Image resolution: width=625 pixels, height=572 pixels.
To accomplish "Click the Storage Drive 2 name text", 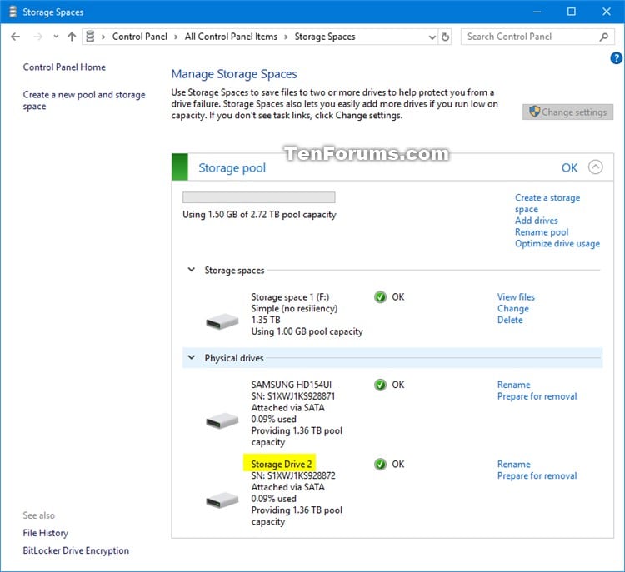I will pyautogui.click(x=282, y=464).
